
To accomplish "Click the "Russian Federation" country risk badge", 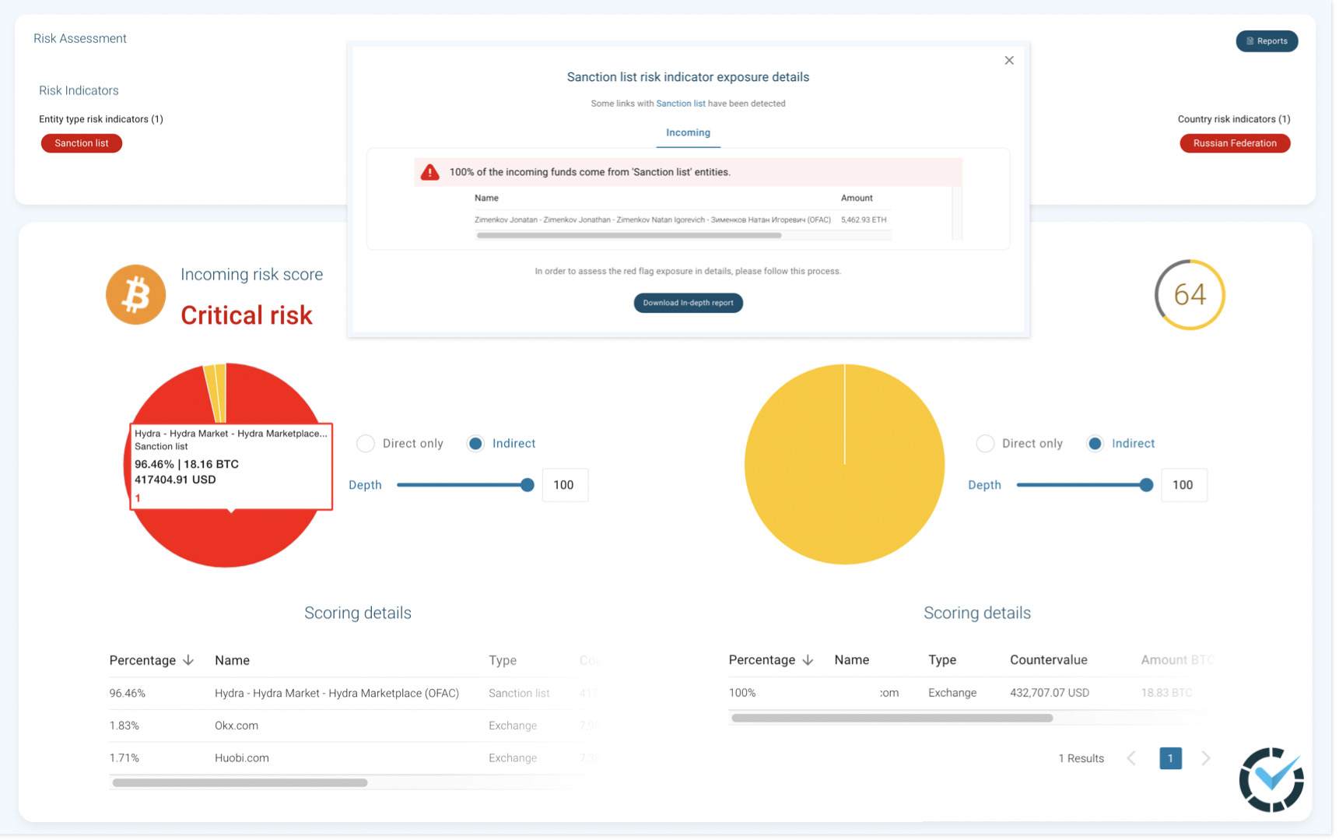I will coord(1235,143).
